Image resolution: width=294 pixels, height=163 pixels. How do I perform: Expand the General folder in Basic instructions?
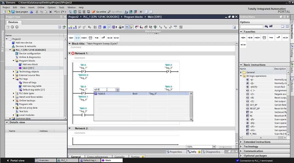tap(241, 72)
